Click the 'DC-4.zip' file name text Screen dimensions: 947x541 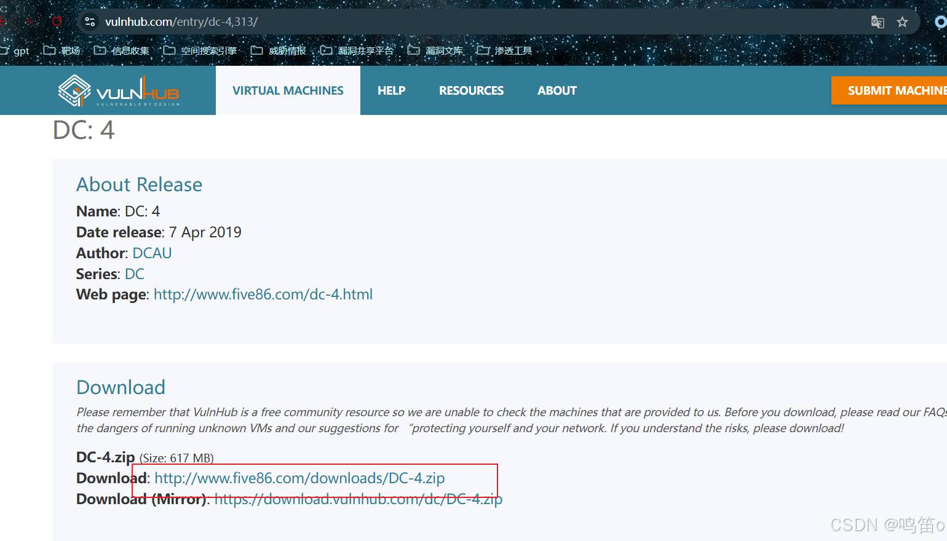pos(106,457)
